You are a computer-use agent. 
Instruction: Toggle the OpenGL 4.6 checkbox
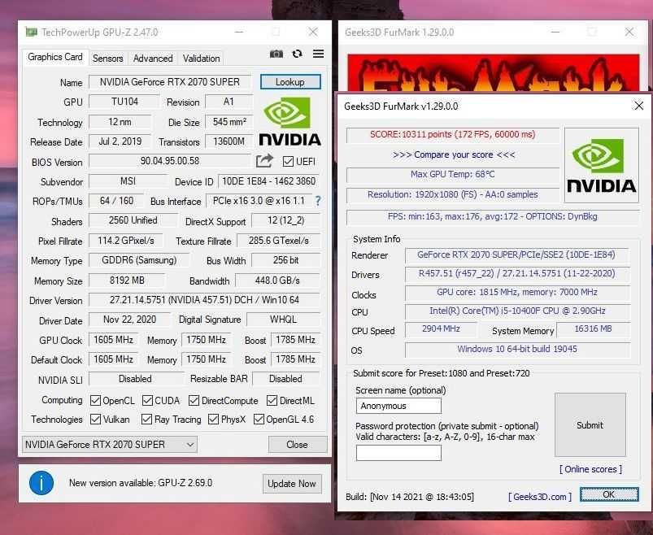click(x=259, y=420)
